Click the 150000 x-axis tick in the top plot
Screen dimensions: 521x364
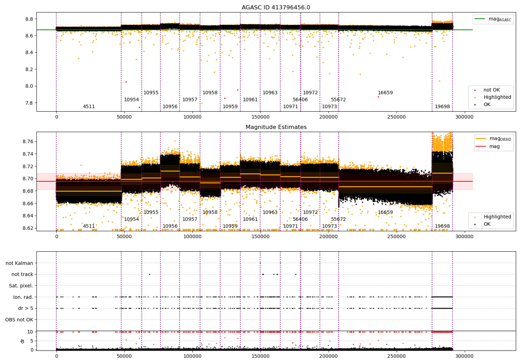click(x=260, y=117)
